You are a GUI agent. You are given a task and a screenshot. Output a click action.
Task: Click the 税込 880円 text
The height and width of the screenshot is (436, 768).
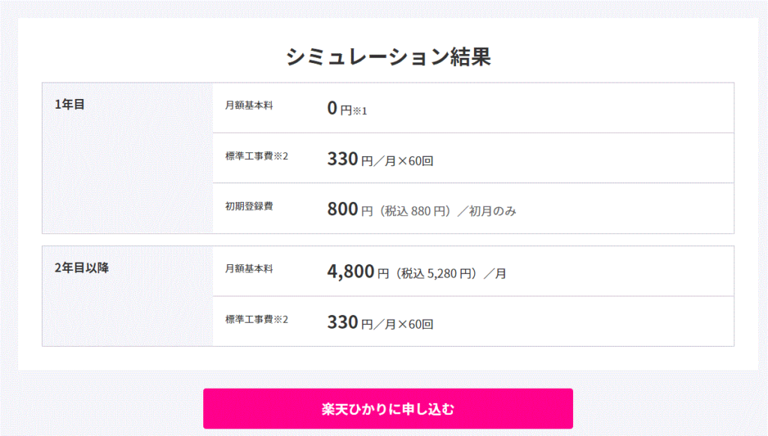pos(415,211)
